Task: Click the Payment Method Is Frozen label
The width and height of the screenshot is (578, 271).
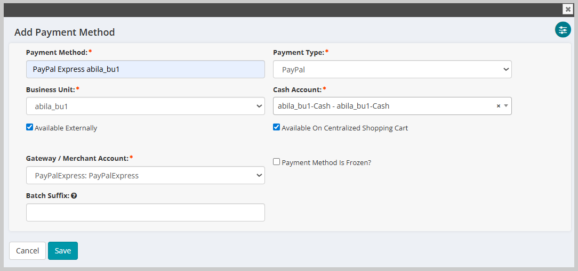Action: [x=326, y=162]
